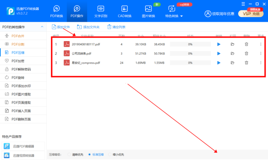Image resolution: width=268 pixels, height=160 pixels.
Task: Click the PDF icon of 公司流转表.pdf
Action: tap(67, 53)
